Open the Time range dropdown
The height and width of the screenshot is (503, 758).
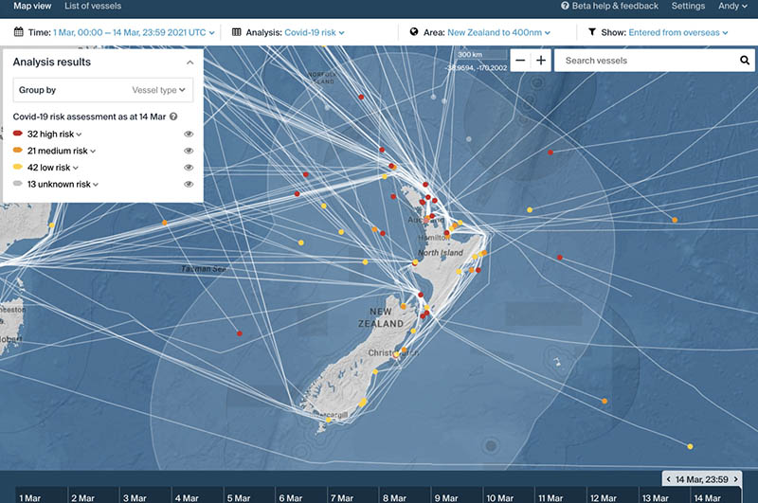[134, 32]
